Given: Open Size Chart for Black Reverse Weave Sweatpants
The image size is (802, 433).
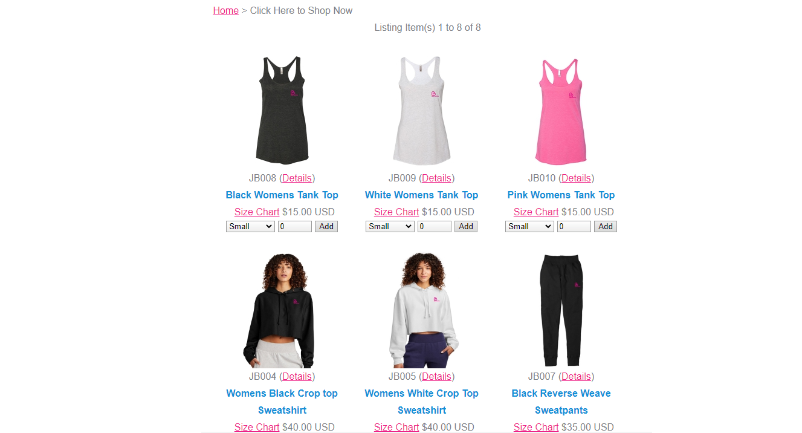Looking at the screenshot, I should pyautogui.click(x=536, y=427).
